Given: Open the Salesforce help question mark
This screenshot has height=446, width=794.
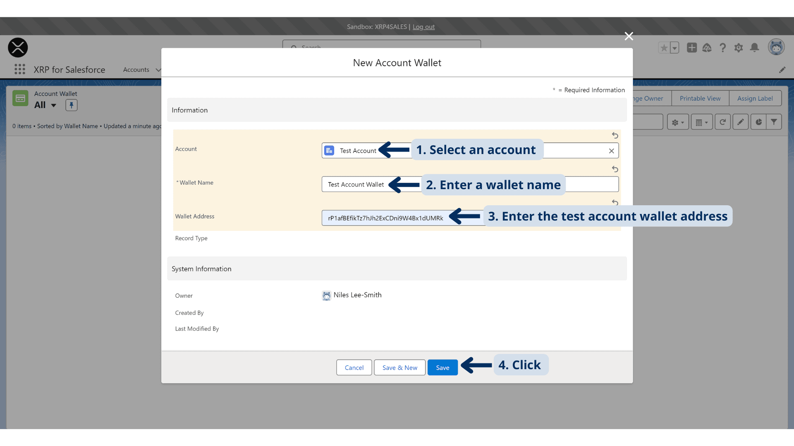Looking at the screenshot, I should coord(722,48).
